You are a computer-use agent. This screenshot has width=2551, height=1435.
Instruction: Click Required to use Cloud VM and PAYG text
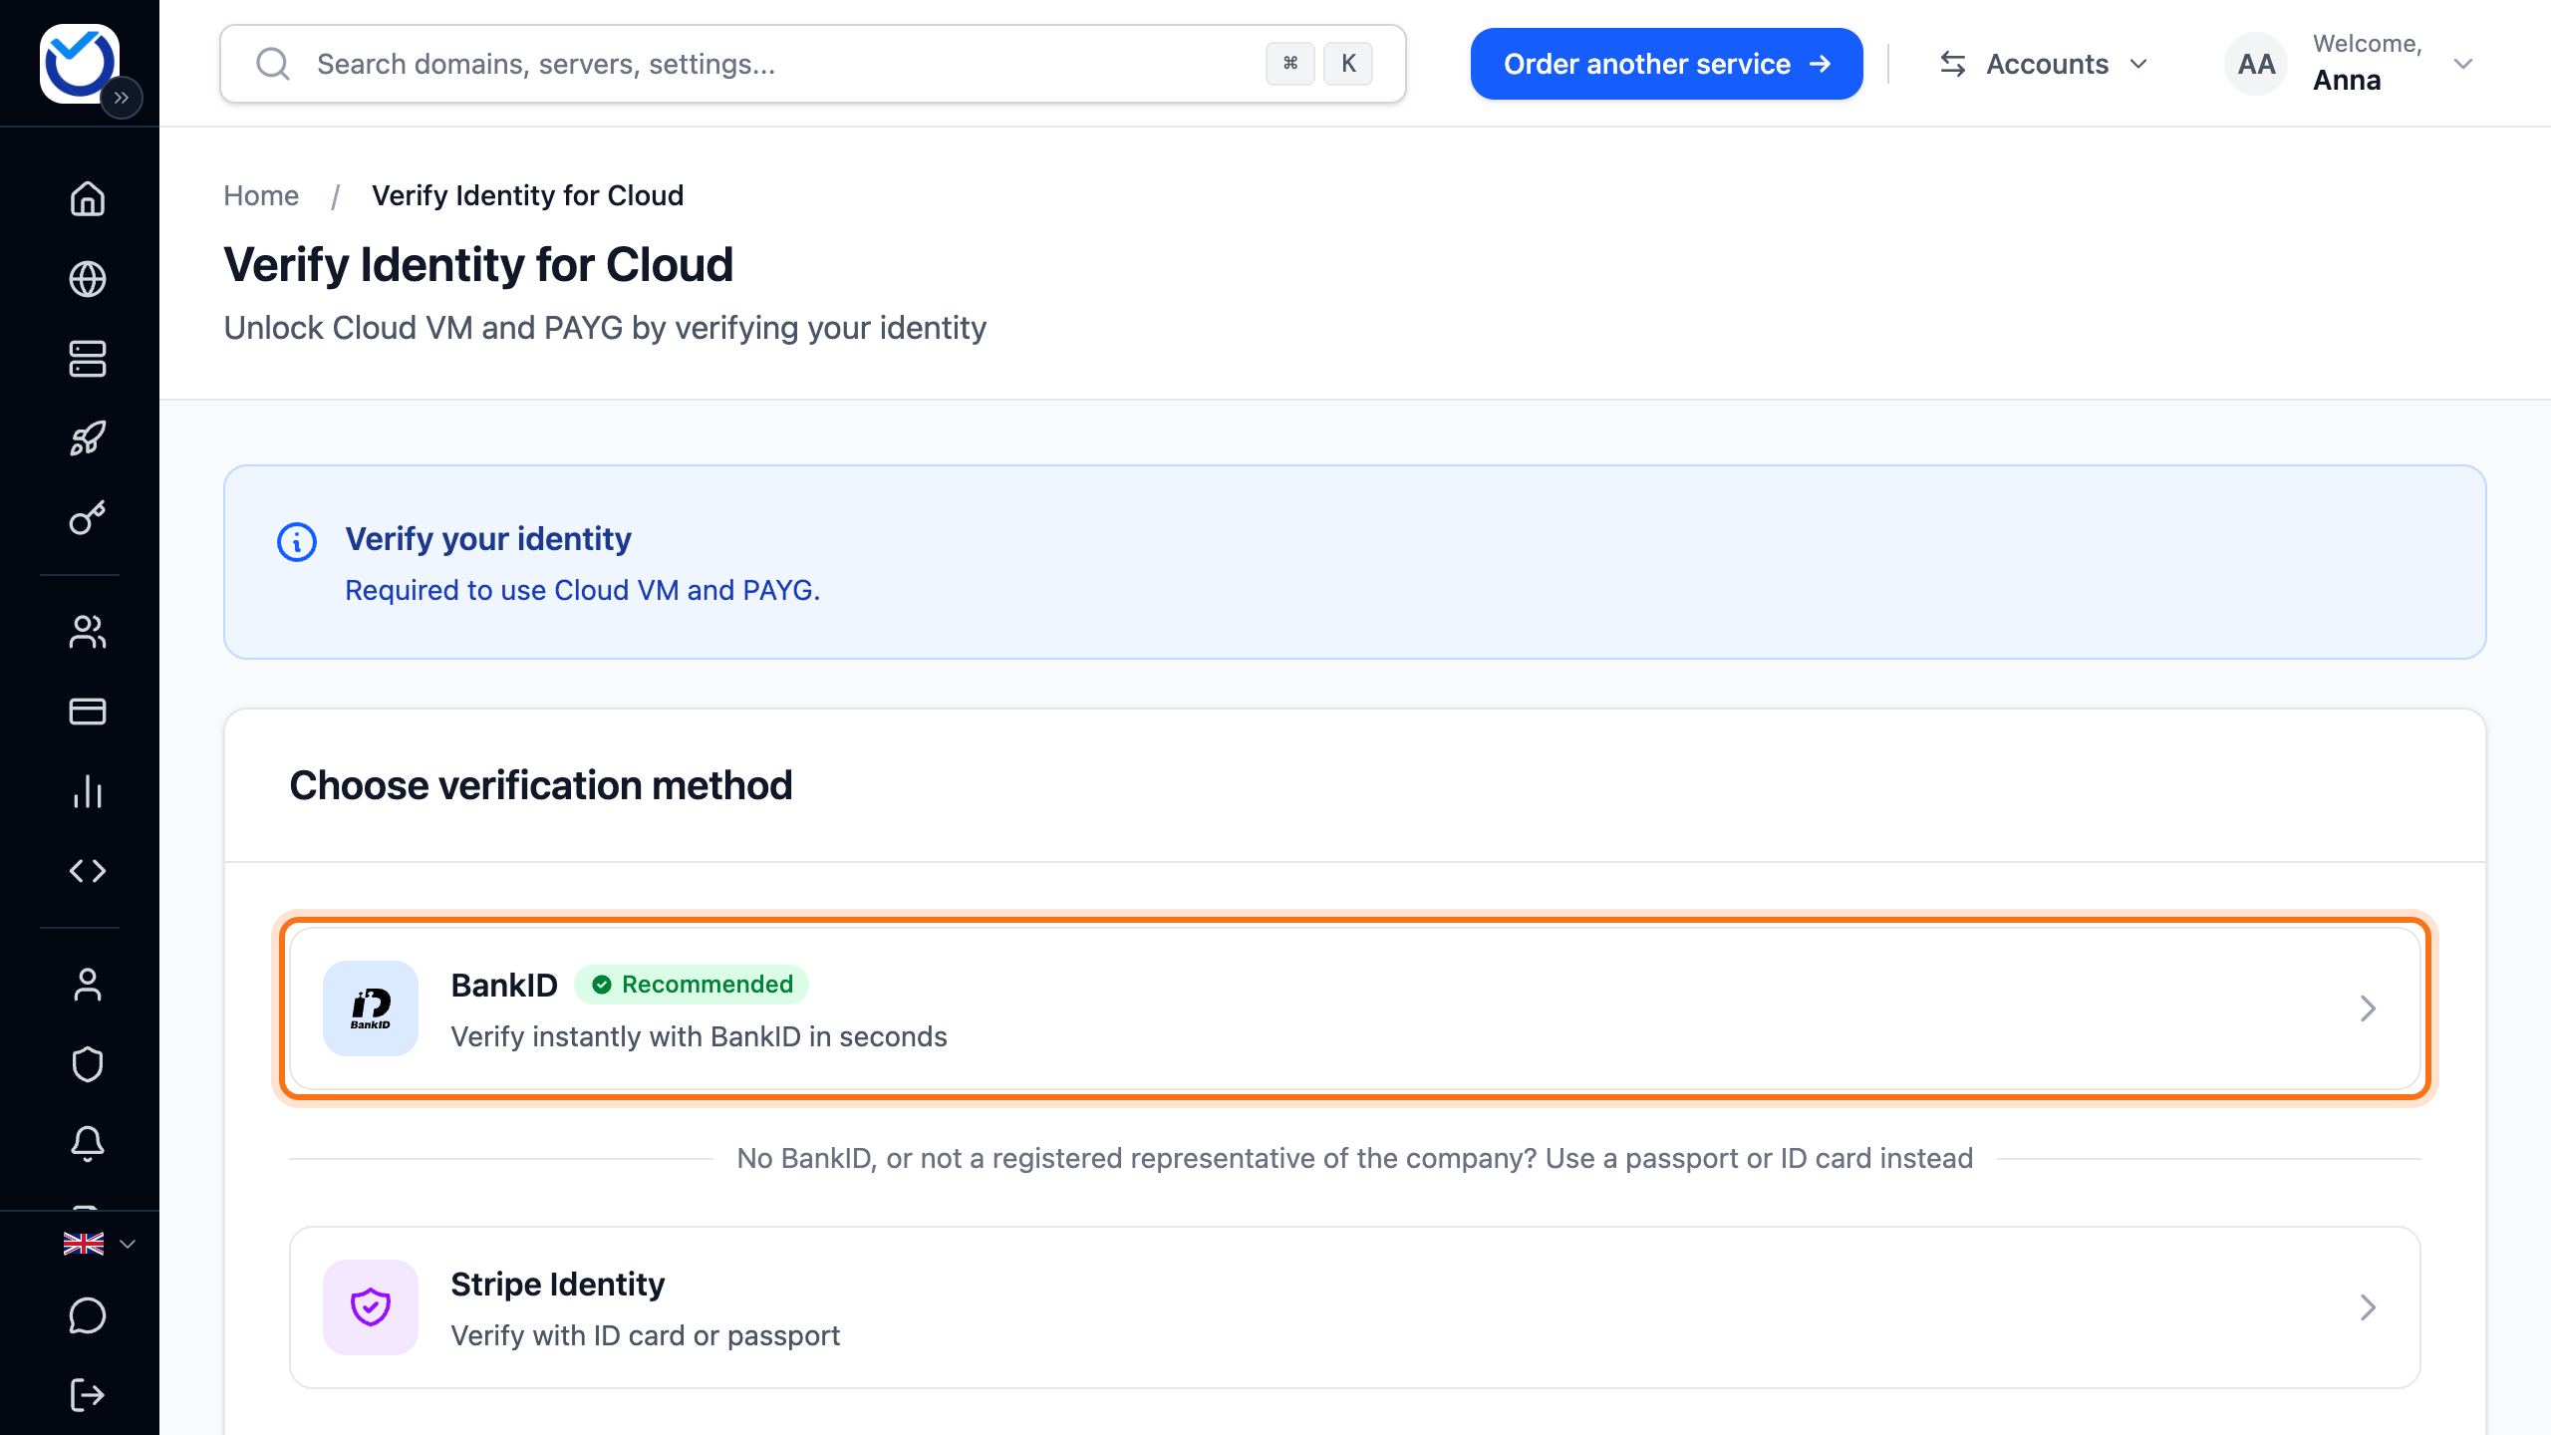click(583, 590)
